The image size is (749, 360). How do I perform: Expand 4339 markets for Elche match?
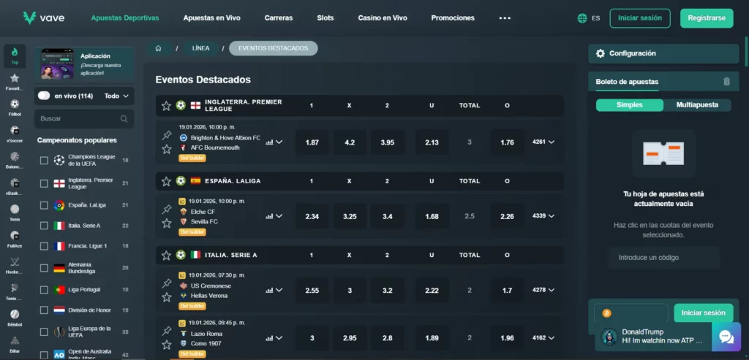(x=543, y=216)
